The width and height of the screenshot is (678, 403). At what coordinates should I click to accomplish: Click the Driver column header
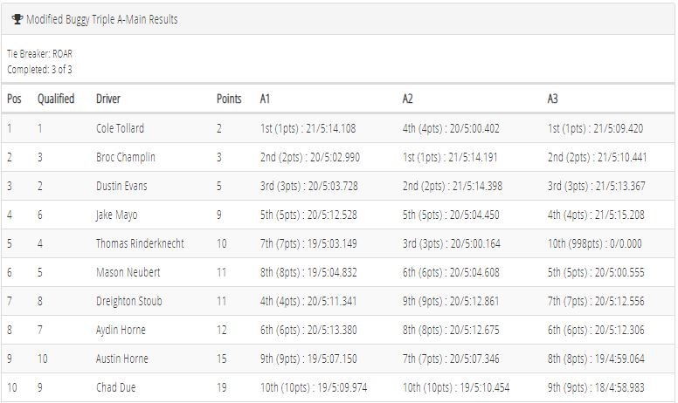pos(108,99)
